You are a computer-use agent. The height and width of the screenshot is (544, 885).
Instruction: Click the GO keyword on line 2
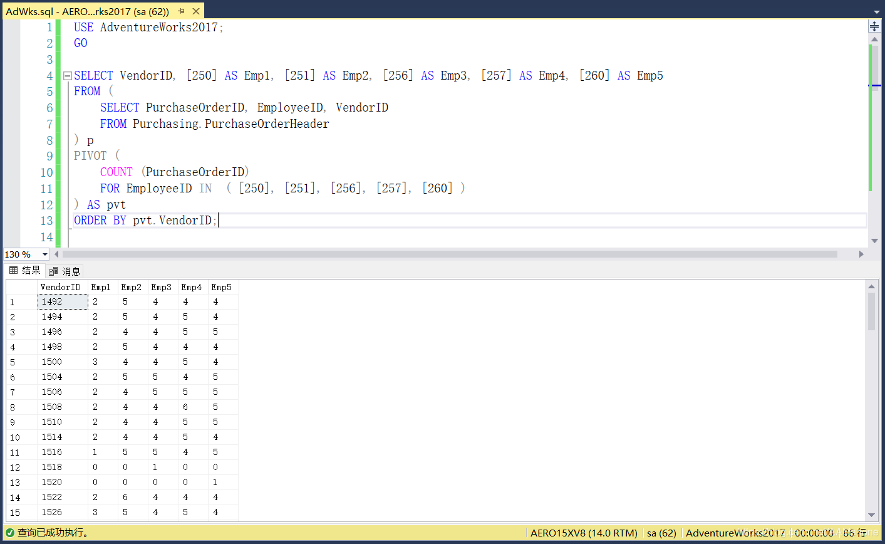coord(81,43)
